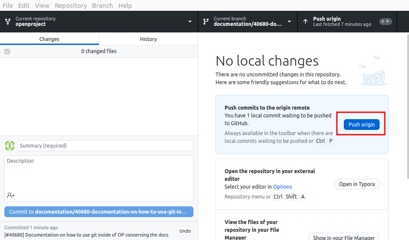Click the Open in Typora button
The image size is (409, 240).
[357, 184]
